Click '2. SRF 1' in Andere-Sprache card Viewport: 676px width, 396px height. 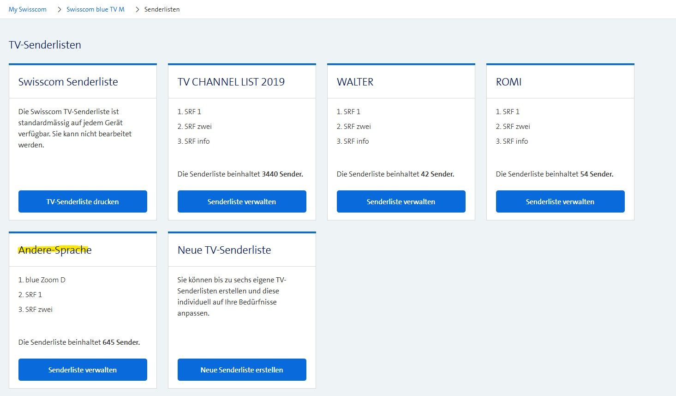point(30,294)
